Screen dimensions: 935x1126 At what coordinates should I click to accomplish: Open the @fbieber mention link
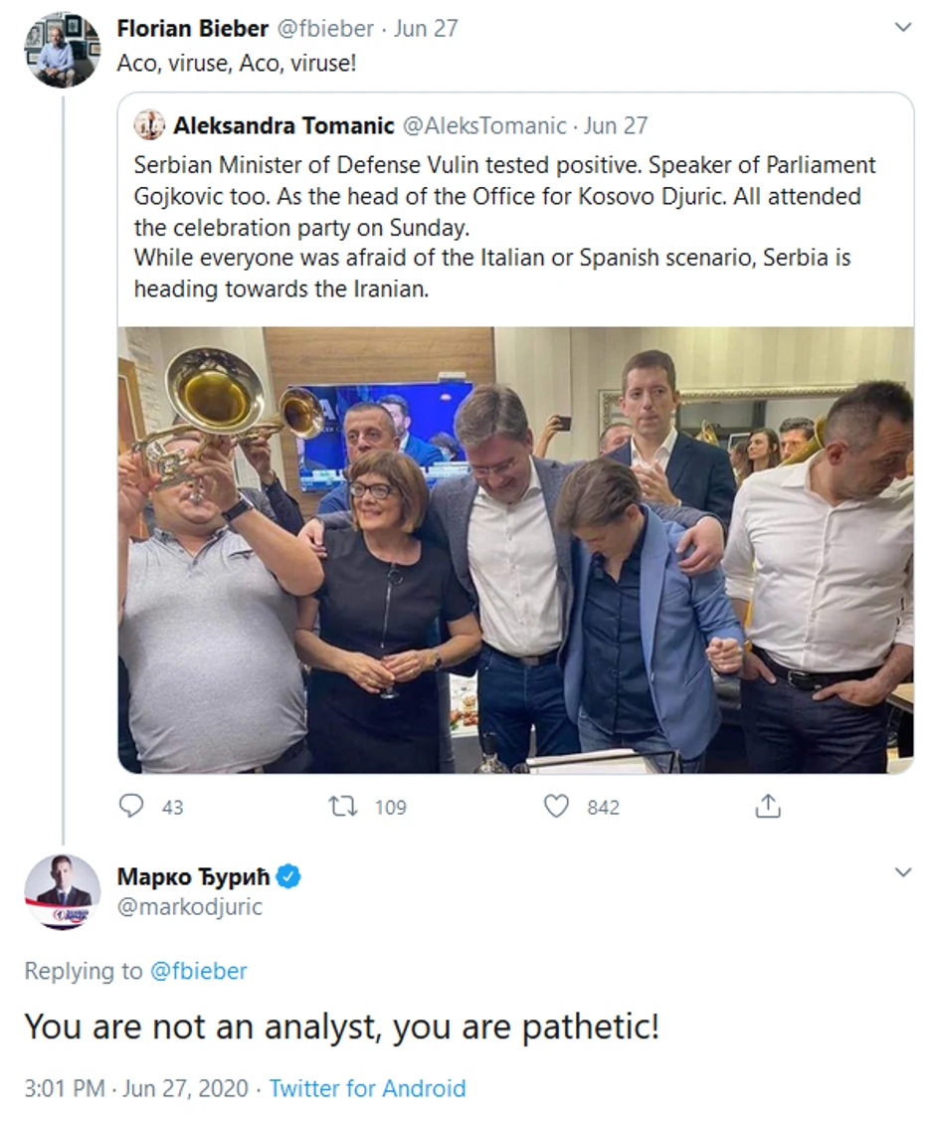pyautogui.click(x=198, y=971)
